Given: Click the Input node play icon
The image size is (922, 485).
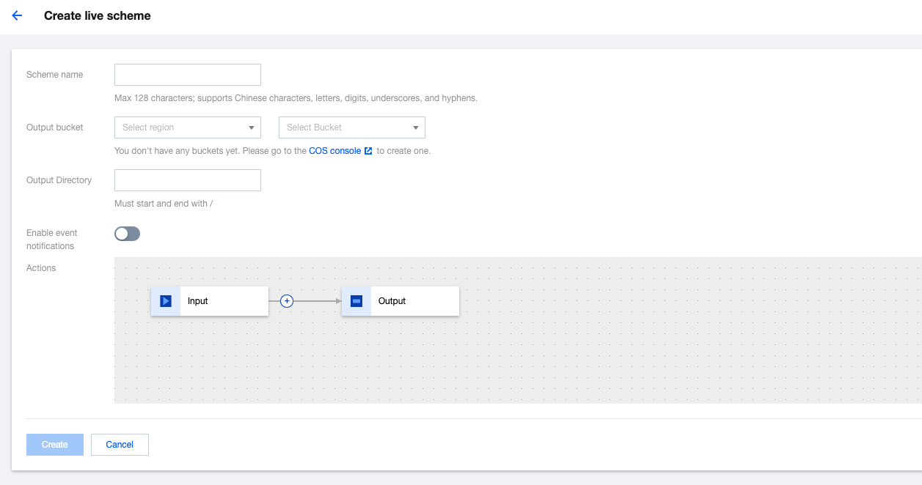Looking at the screenshot, I should tap(166, 301).
